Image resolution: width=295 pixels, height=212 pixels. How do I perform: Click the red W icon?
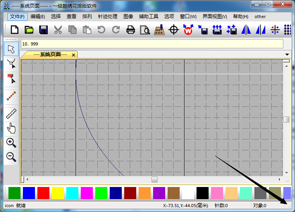188,29
